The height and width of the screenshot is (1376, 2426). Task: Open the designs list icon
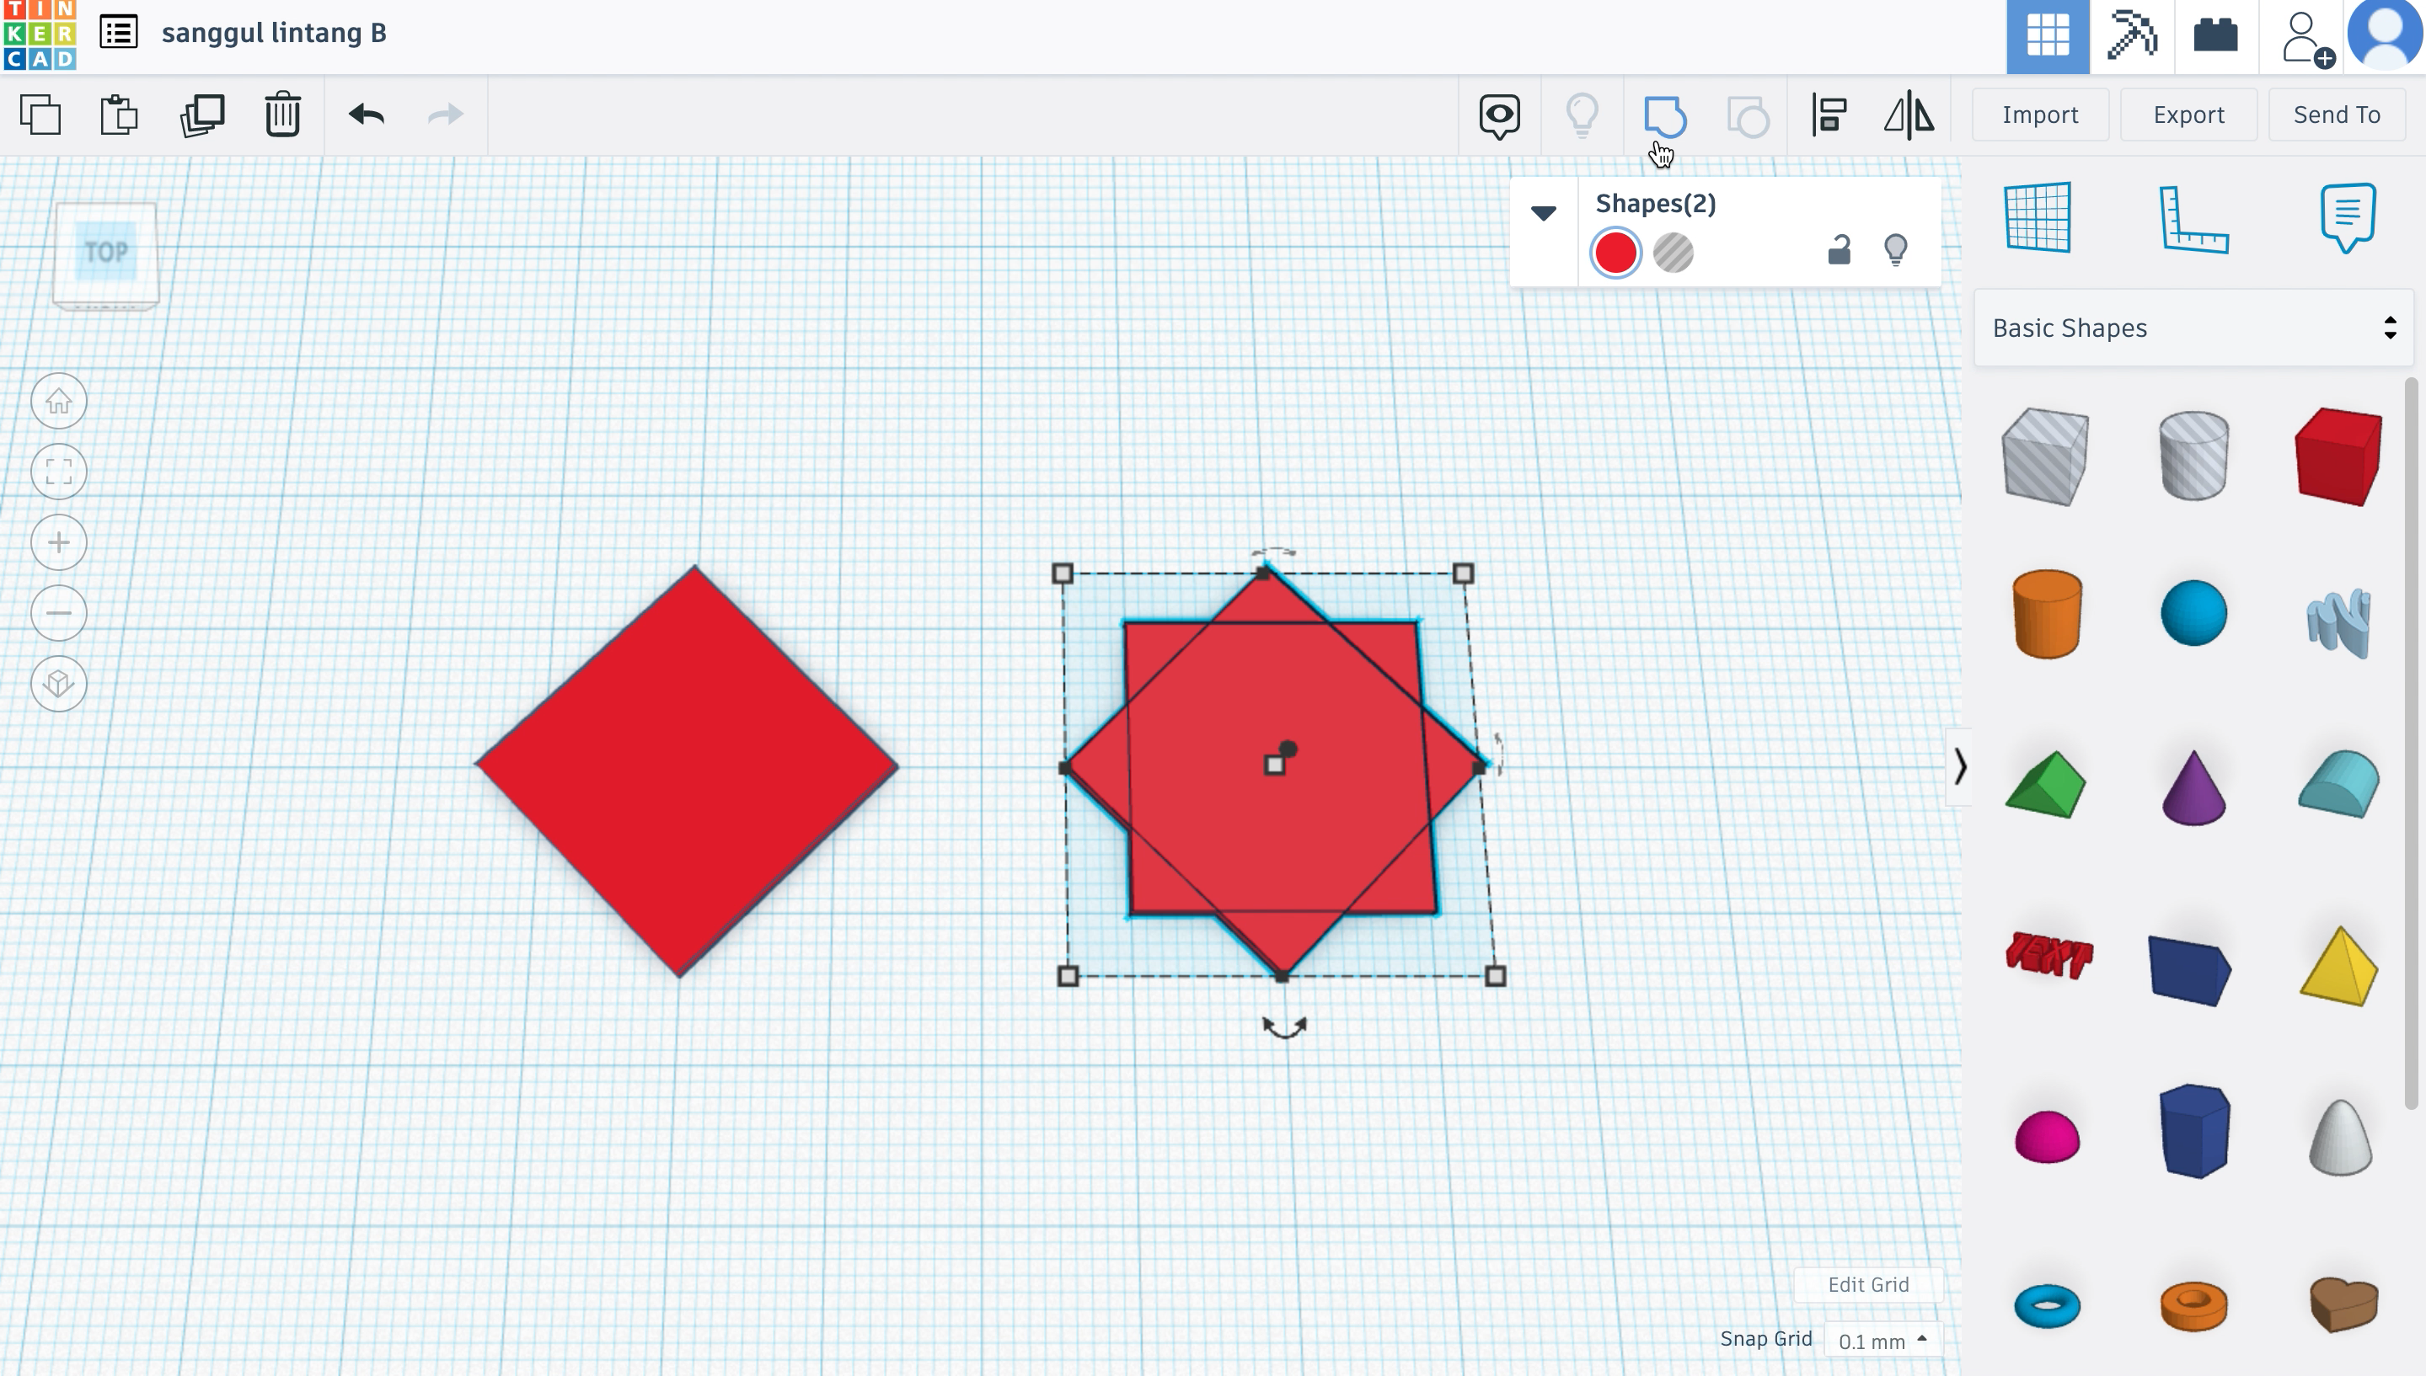pyautogui.click(x=119, y=33)
